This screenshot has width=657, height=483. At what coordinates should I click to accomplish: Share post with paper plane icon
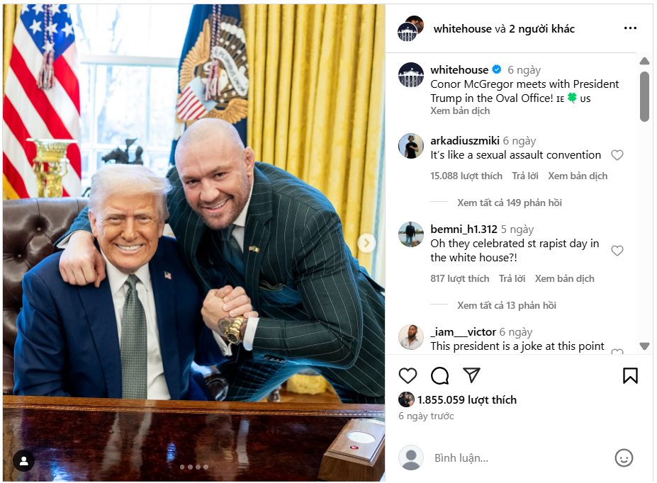point(471,375)
